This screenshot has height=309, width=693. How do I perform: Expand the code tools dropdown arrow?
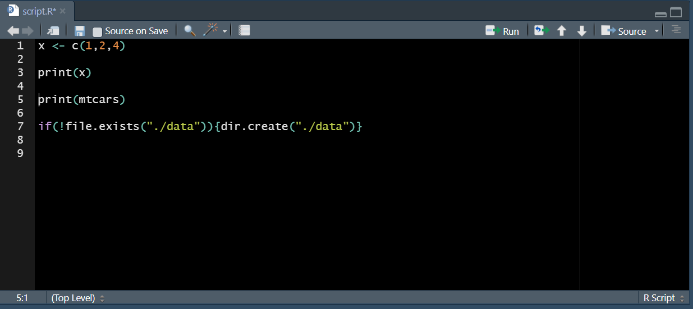click(x=224, y=31)
